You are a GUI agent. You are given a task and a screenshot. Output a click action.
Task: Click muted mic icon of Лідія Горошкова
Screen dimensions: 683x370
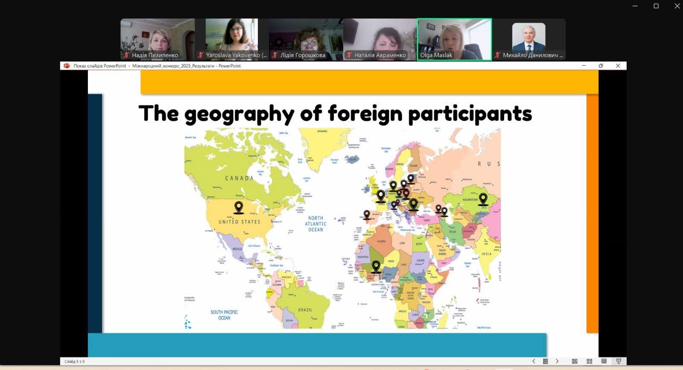pyautogui.click(x=275, y=55)
